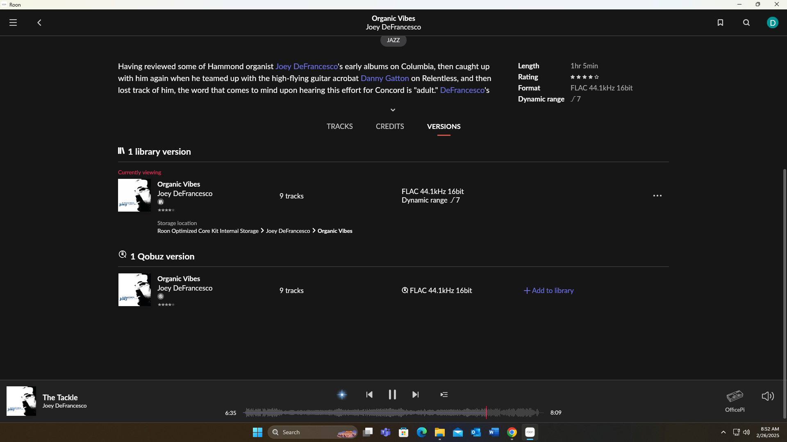Toggle the elapsed time 6:35 display
This screenshot has height=442, width=787.
(x=231, y=413)
